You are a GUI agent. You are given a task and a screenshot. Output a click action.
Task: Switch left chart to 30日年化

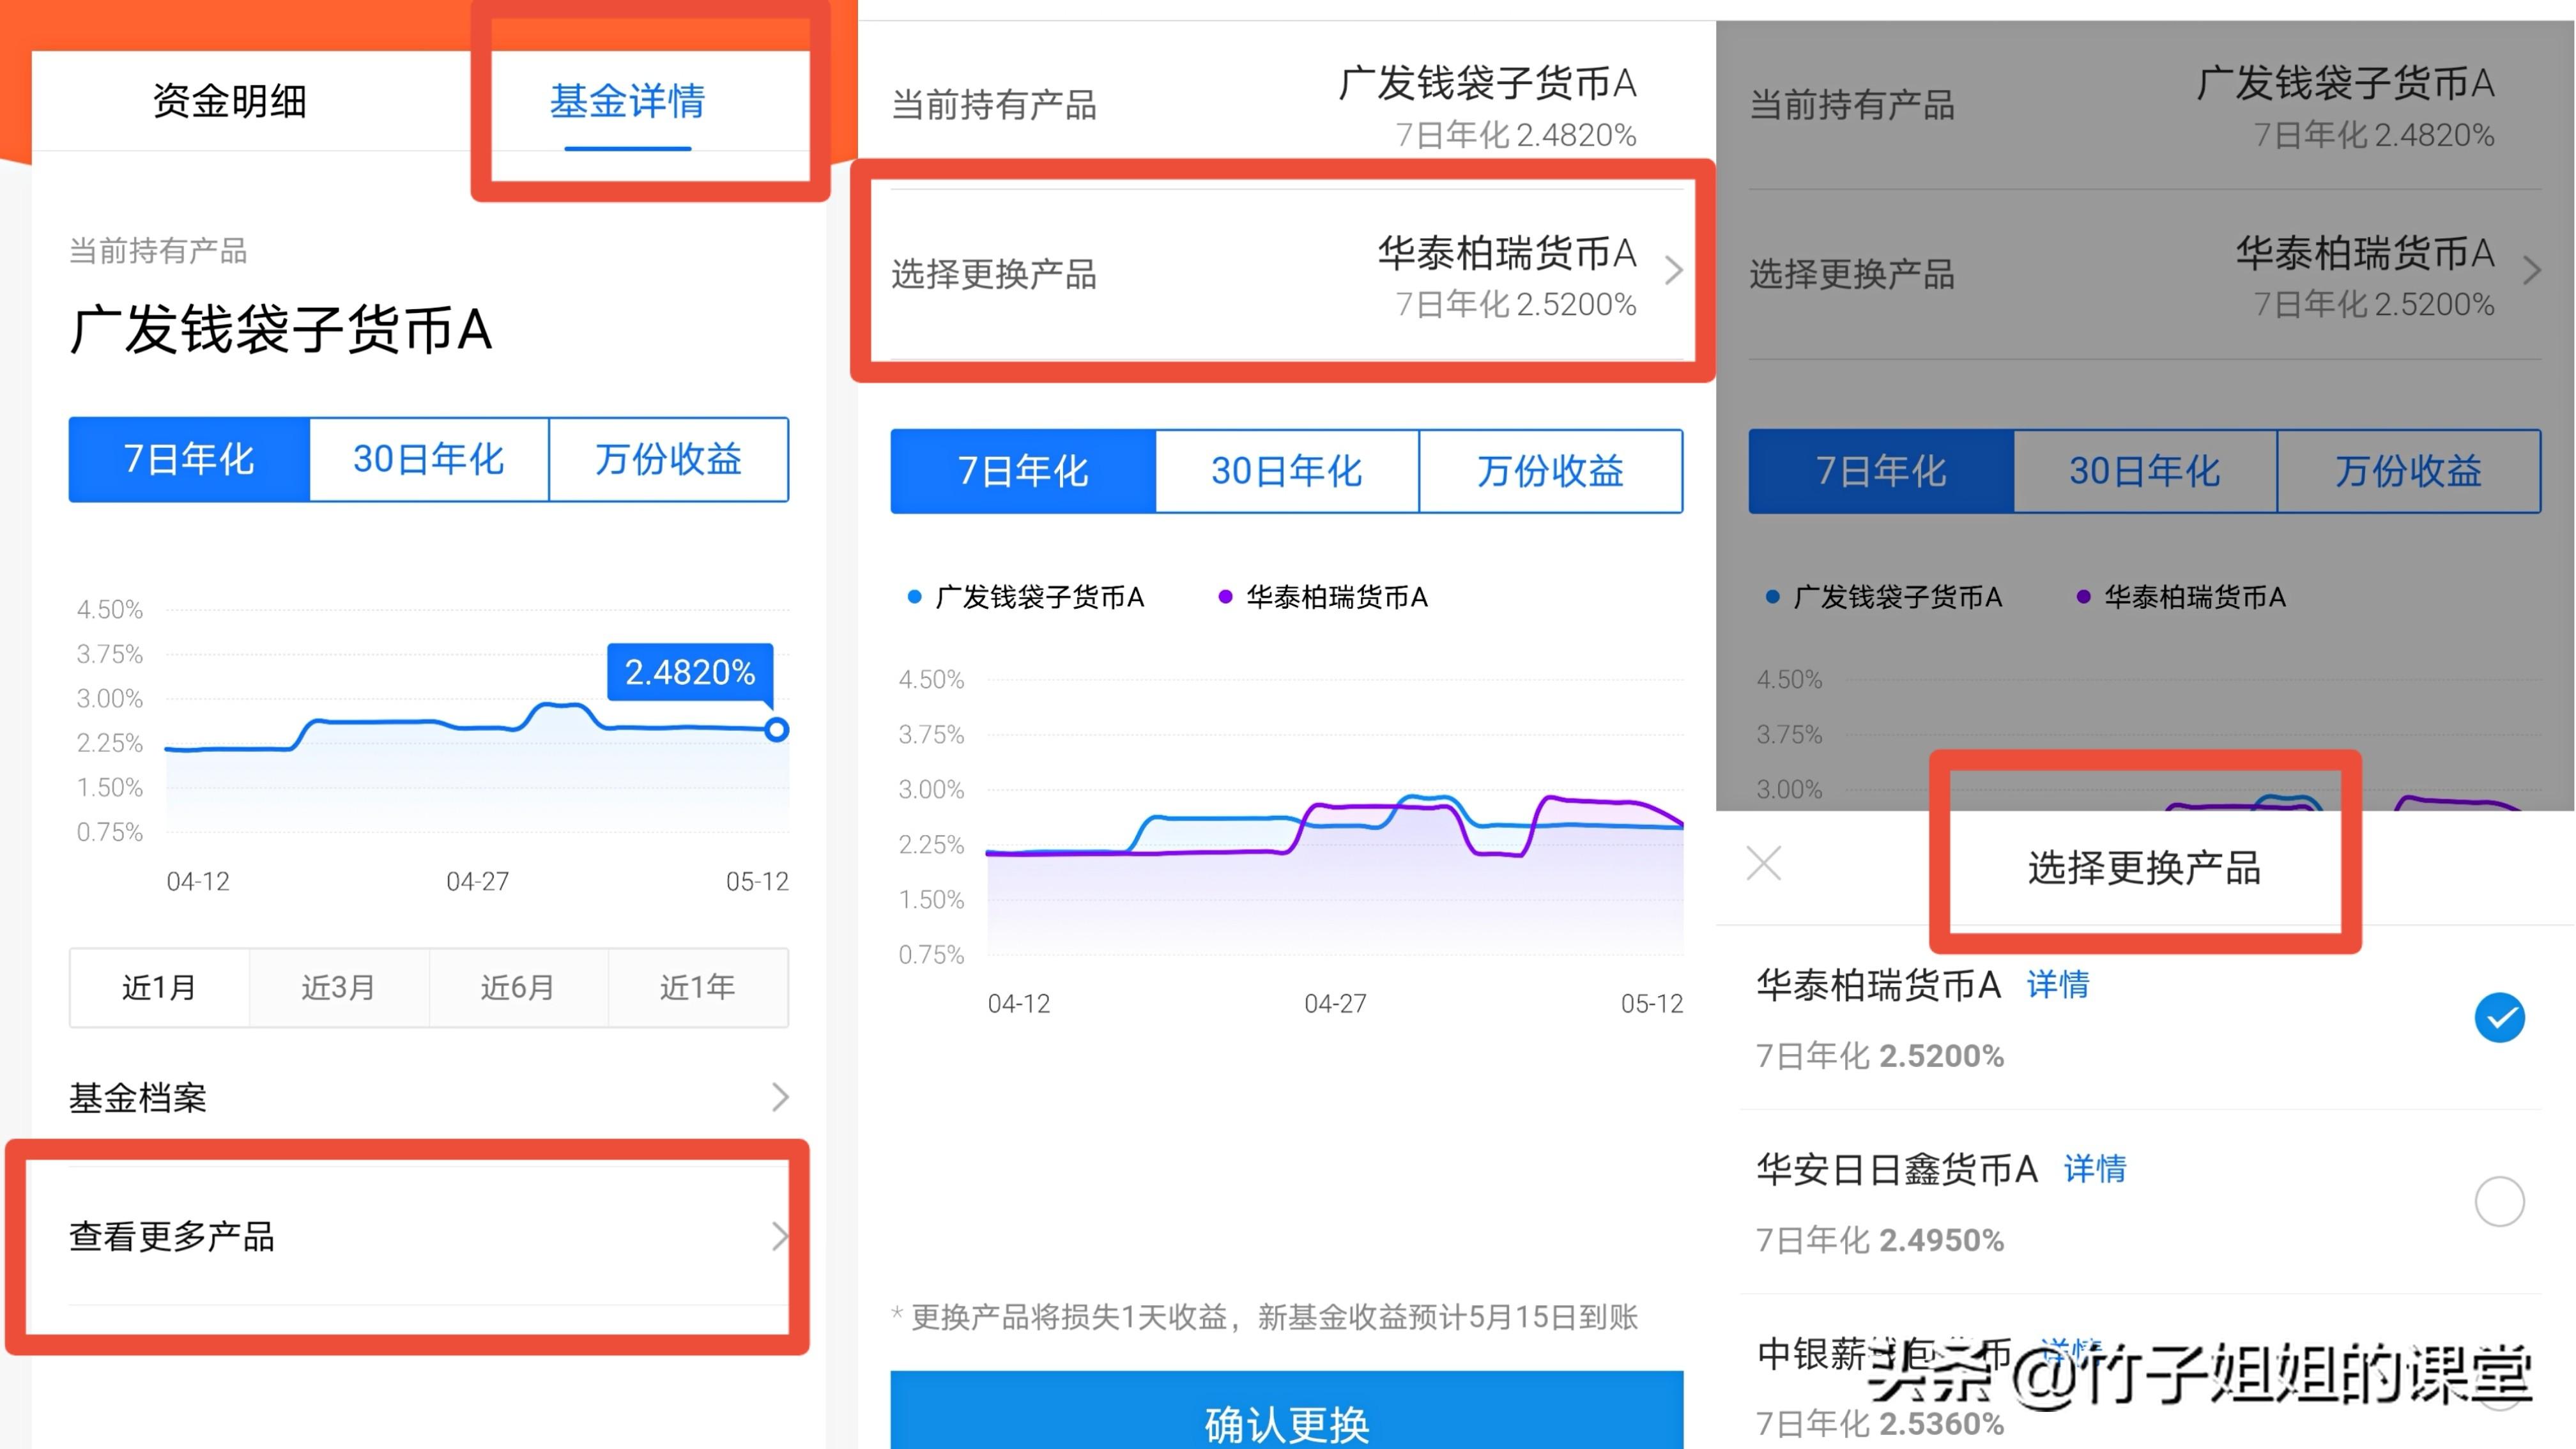pyautogui.click(x=428, y=460)
